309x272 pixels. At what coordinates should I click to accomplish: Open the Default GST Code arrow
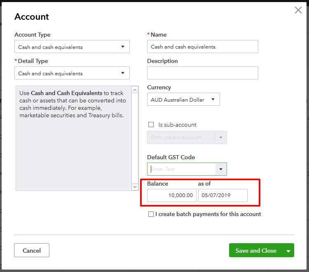[221, 169]
